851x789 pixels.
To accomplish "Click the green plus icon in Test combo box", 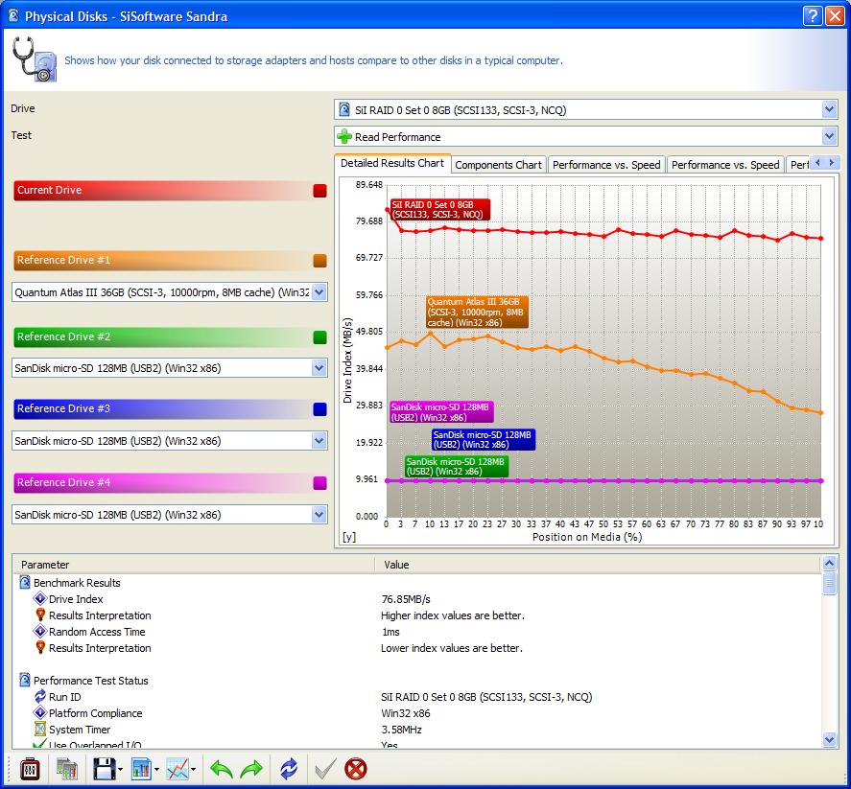I will (x=344, y=137).
